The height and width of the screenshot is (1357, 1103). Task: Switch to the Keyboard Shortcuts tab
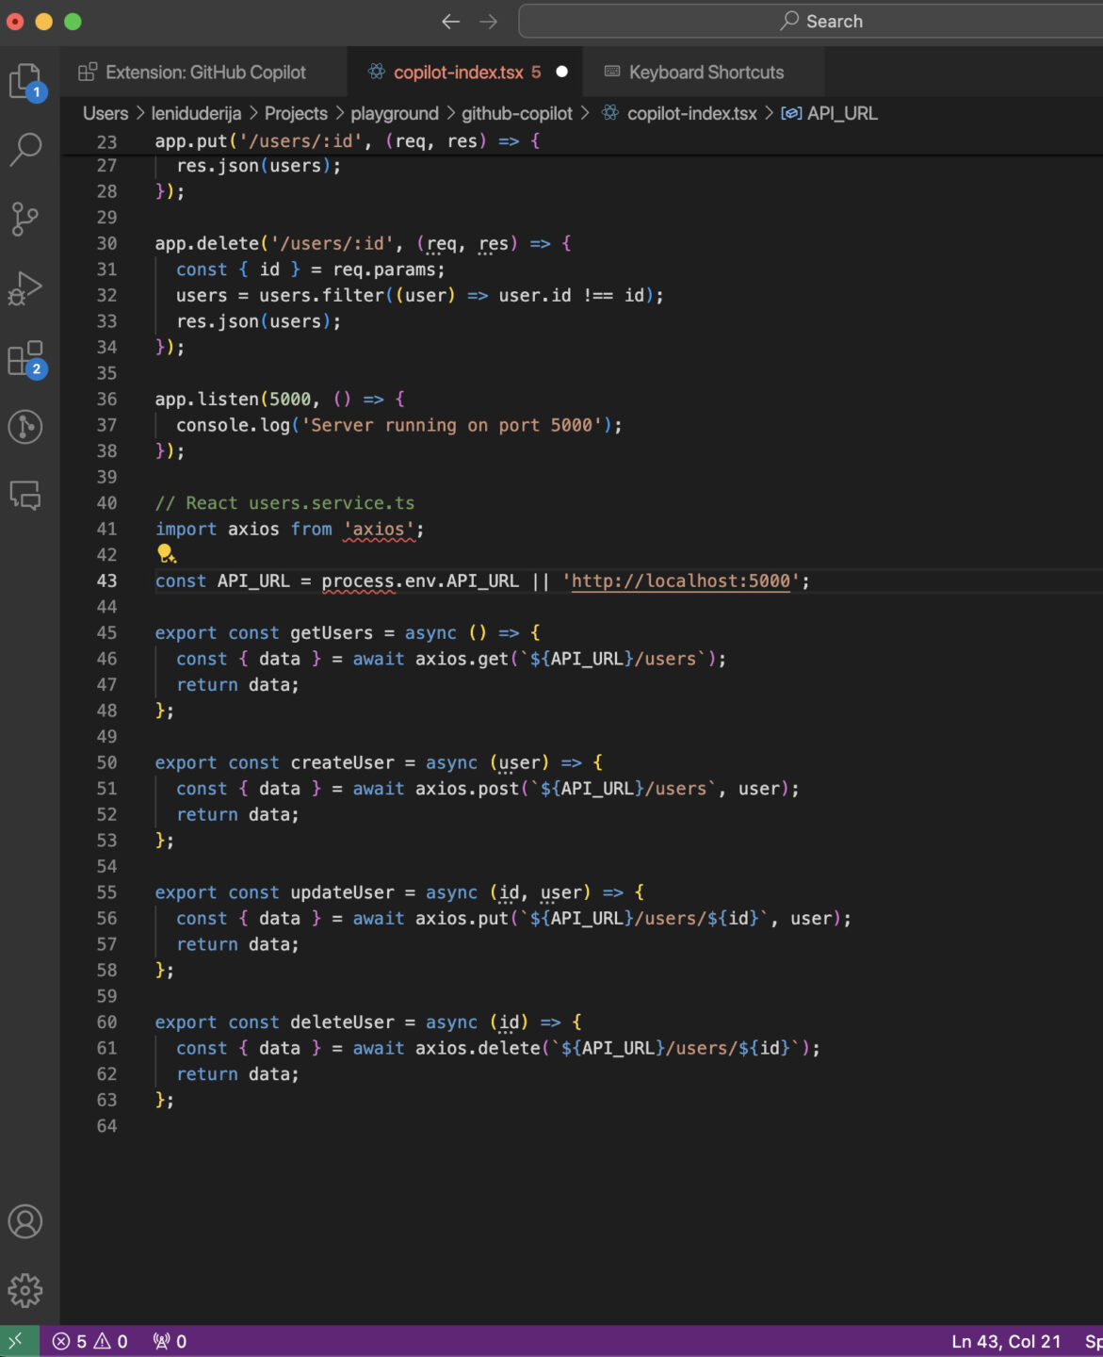(x=706, y=72)
